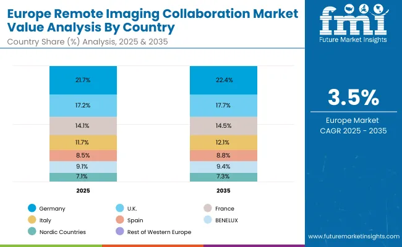
Task: Click the 12.1% segment in 2035 bar
Action: pyautogui.click(x=223, y=143)
